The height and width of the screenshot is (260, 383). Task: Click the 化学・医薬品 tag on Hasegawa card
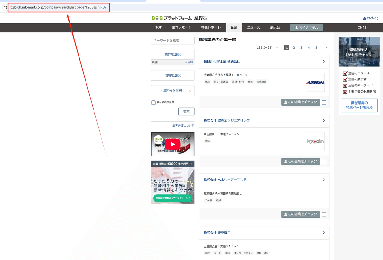[x=221, y=82]
